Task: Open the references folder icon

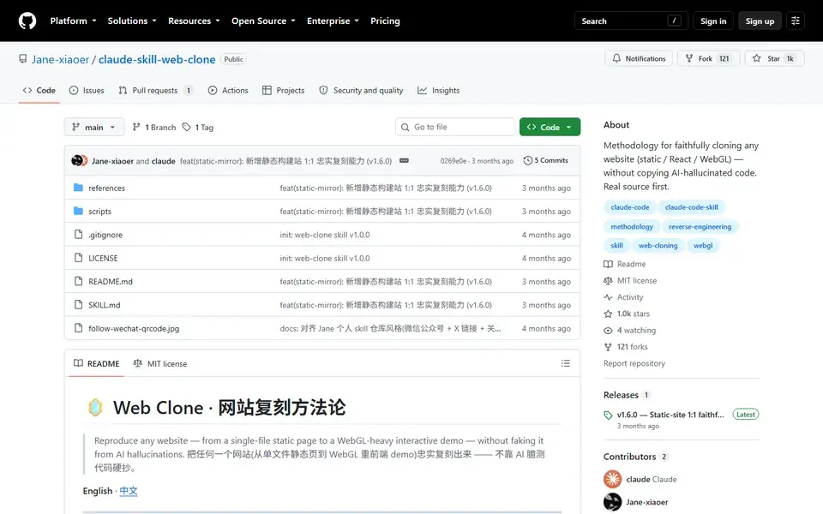Action: pyautogui.click(x=78, y=188)
